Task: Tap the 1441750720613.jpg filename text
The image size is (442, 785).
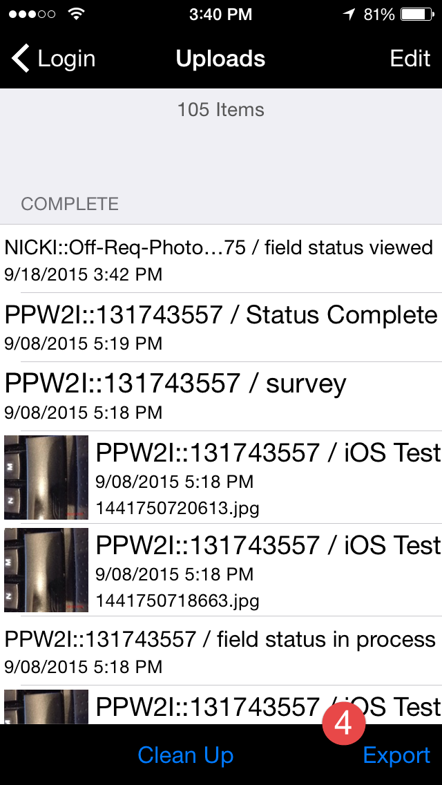Action: click(x=177, y=509)
